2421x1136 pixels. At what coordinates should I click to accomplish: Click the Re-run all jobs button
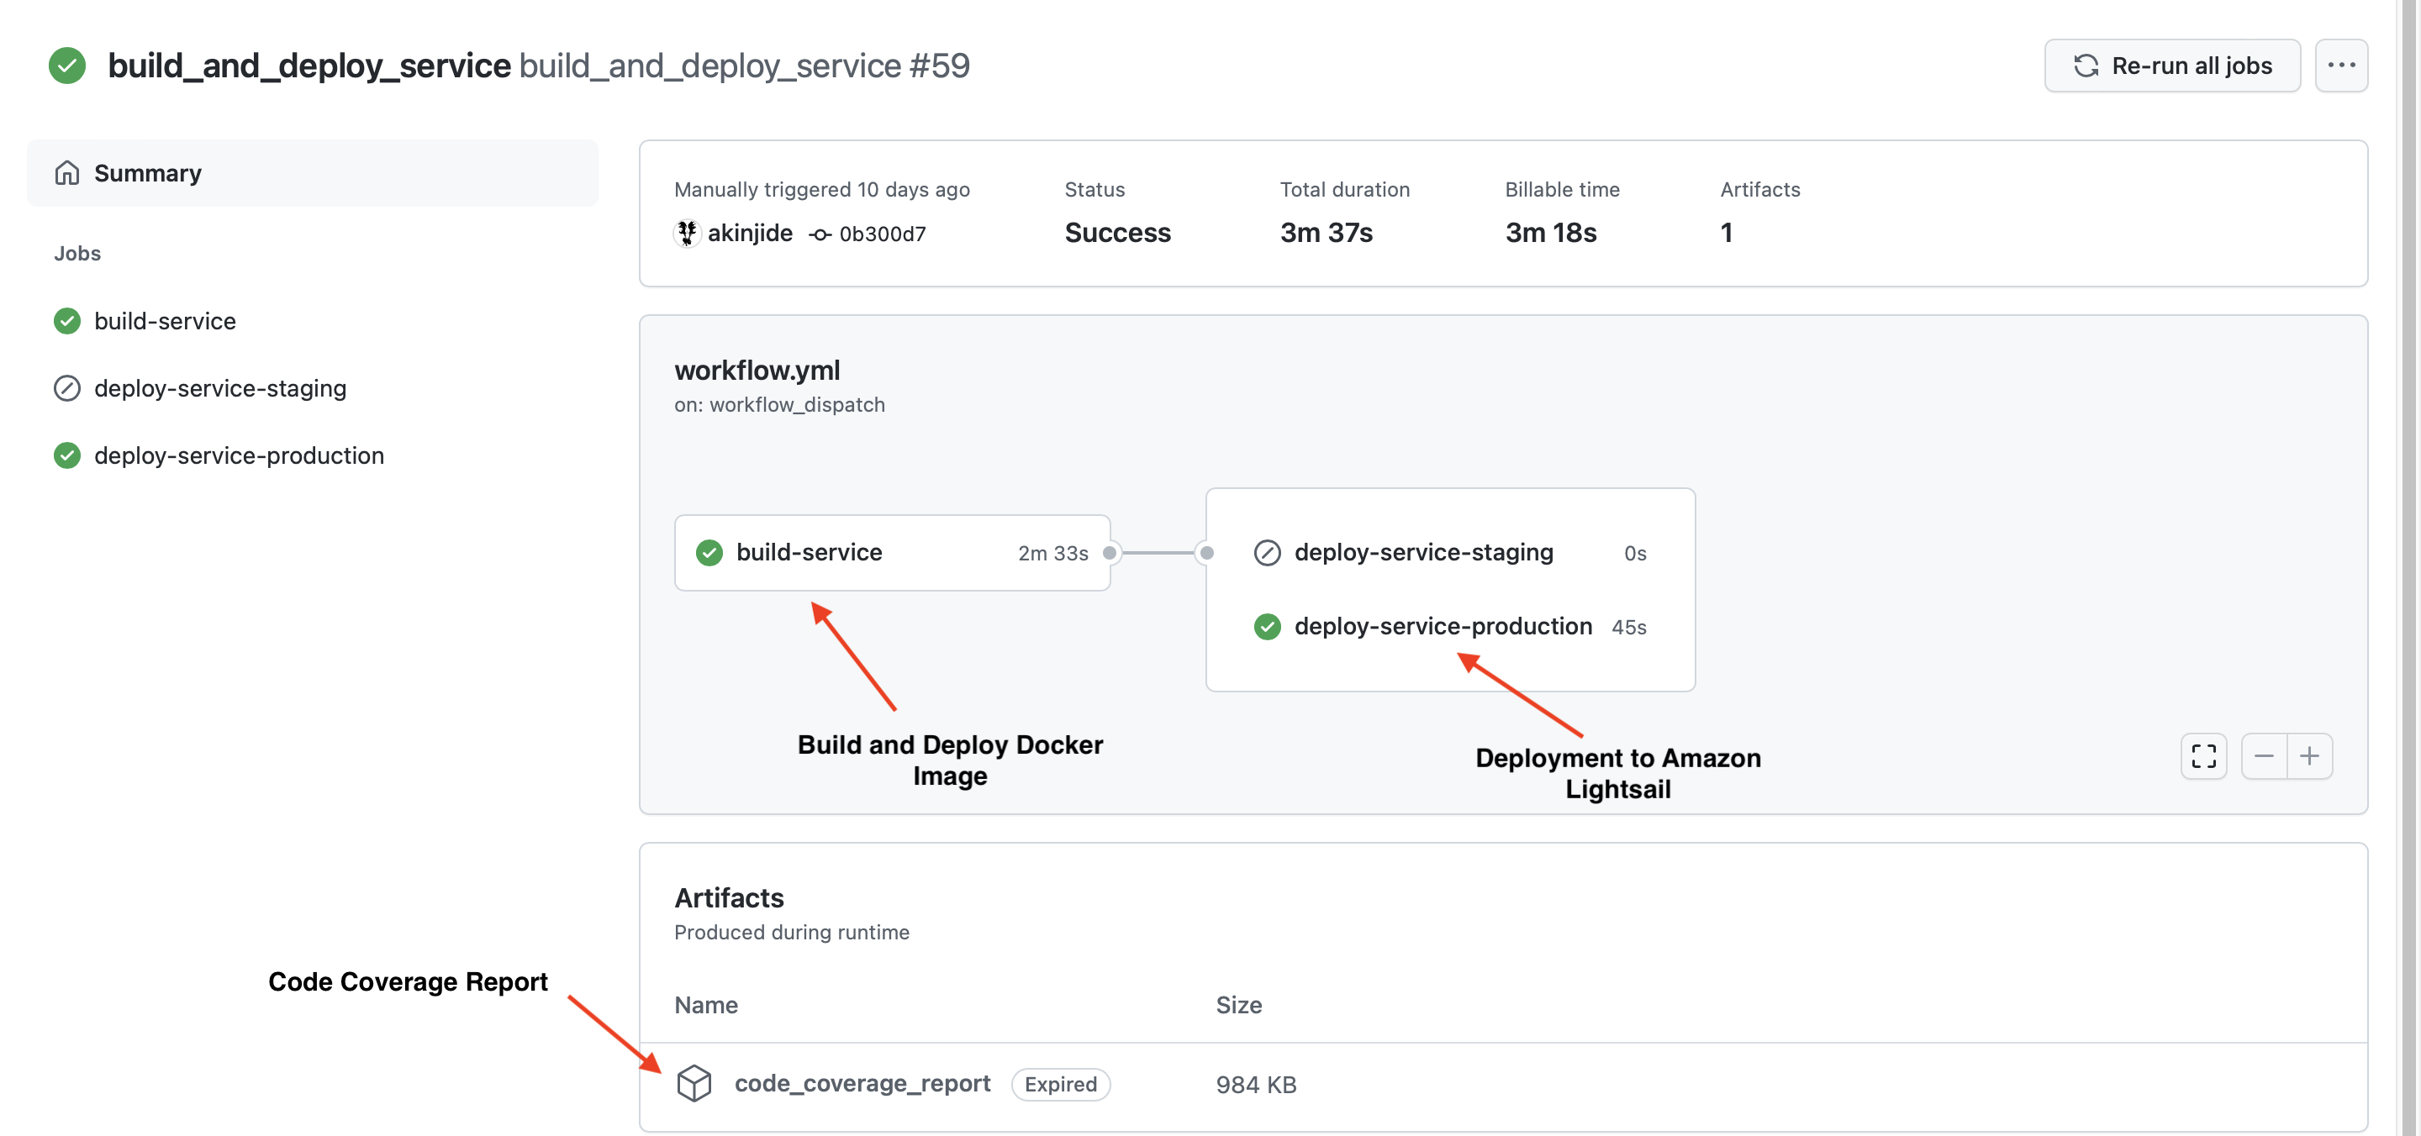(2171, 66)
